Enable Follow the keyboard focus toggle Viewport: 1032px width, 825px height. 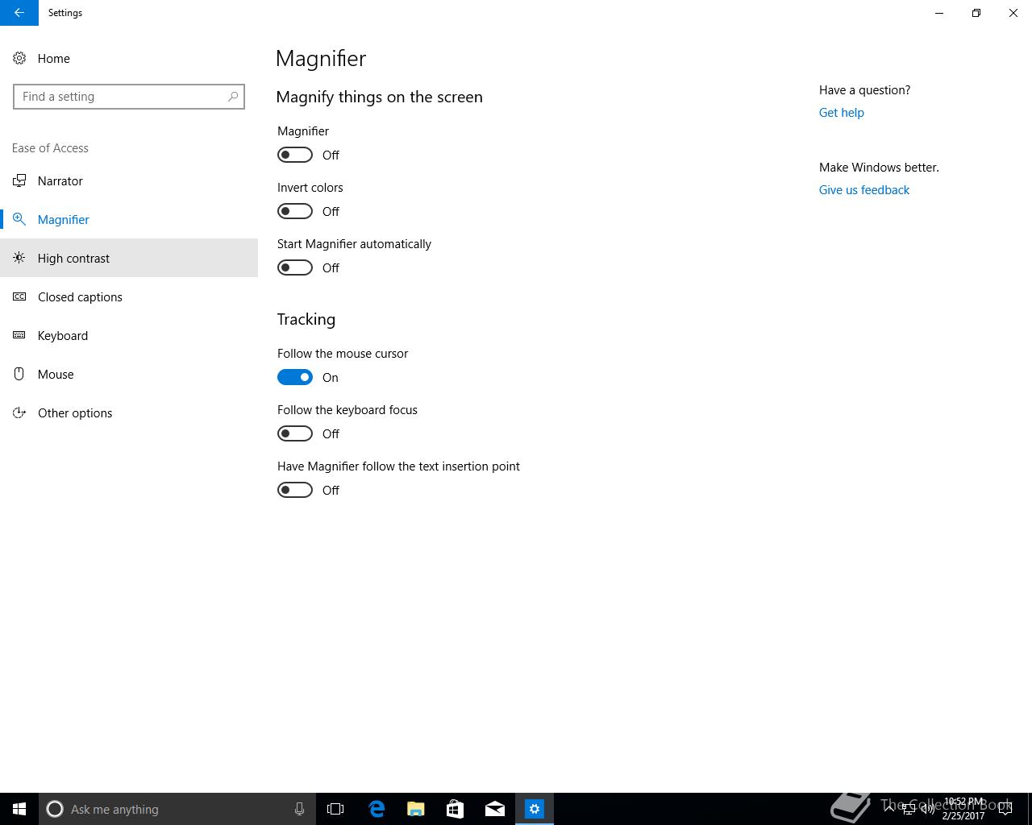(295, 433)
